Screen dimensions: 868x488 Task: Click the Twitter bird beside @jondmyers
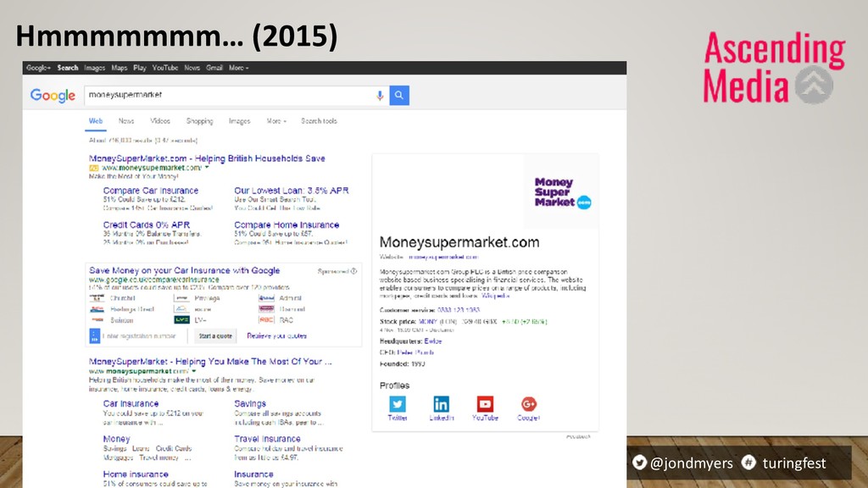coord(639,463)
